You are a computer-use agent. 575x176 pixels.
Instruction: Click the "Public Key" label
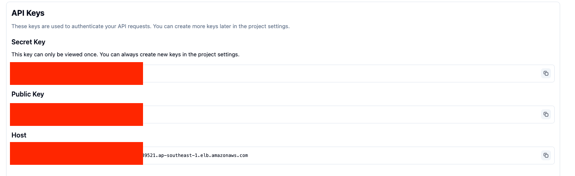[28, 94]
